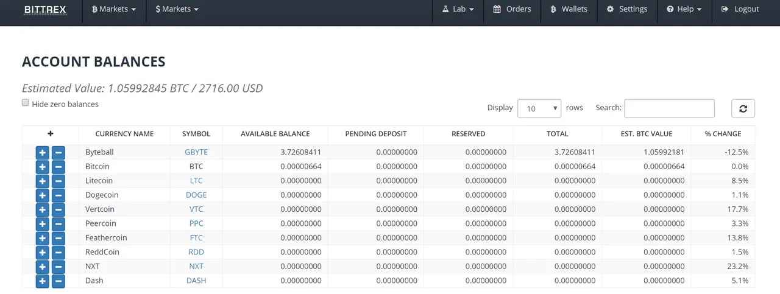Screen dimensions: 780x294
Task: Click the withdraw minus icon for ReddCoin
Action: (x=58, y=253)
